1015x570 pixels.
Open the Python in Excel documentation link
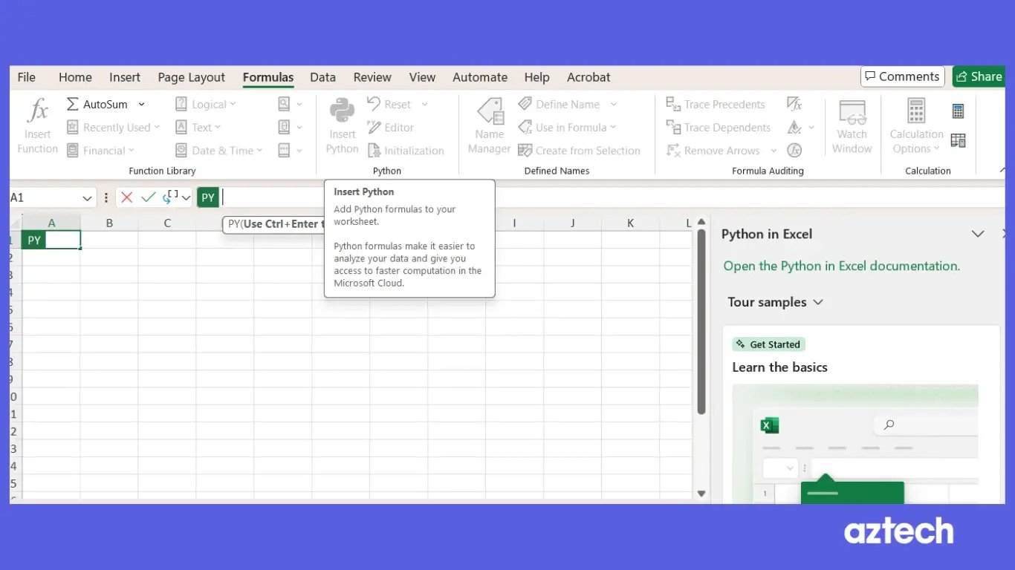(x=840, y=265)
